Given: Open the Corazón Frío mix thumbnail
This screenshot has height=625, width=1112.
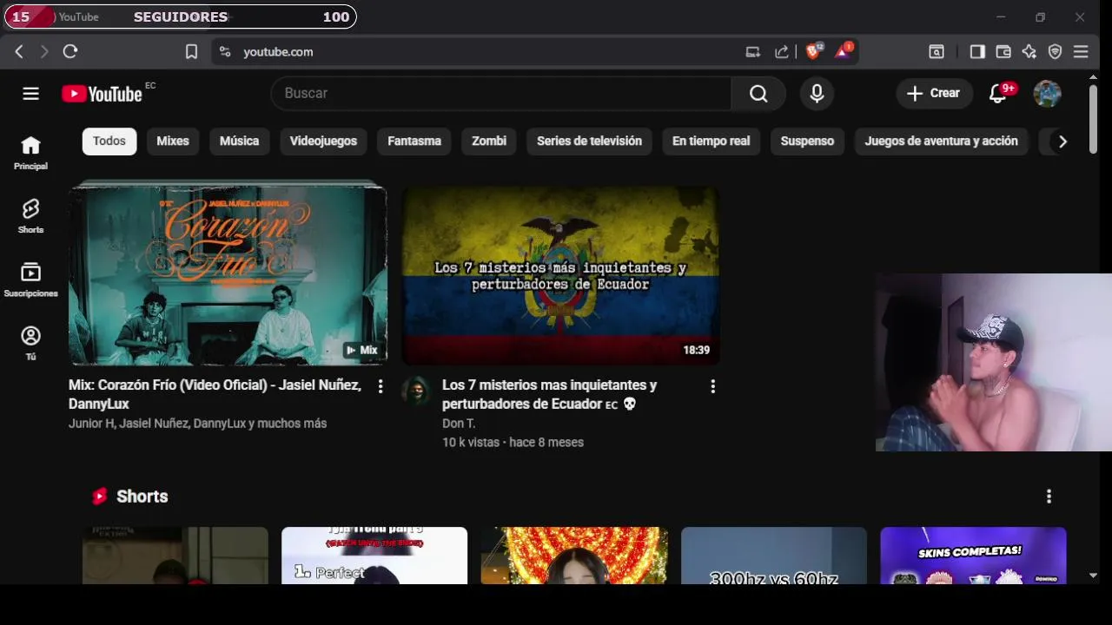Looking at the screenshot, I should pyautogui.click(x=228, y=274).
